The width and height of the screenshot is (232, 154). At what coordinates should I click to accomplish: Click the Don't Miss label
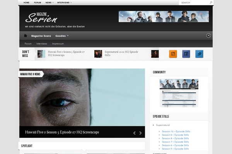pyautogui.click(x=26, y=54)
